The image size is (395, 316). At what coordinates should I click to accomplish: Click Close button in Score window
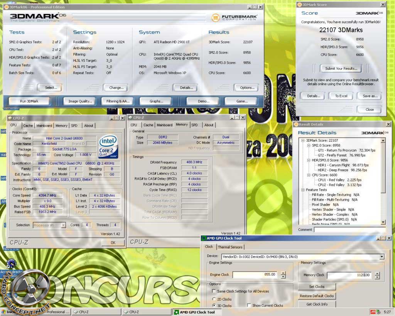coord(370,110)
